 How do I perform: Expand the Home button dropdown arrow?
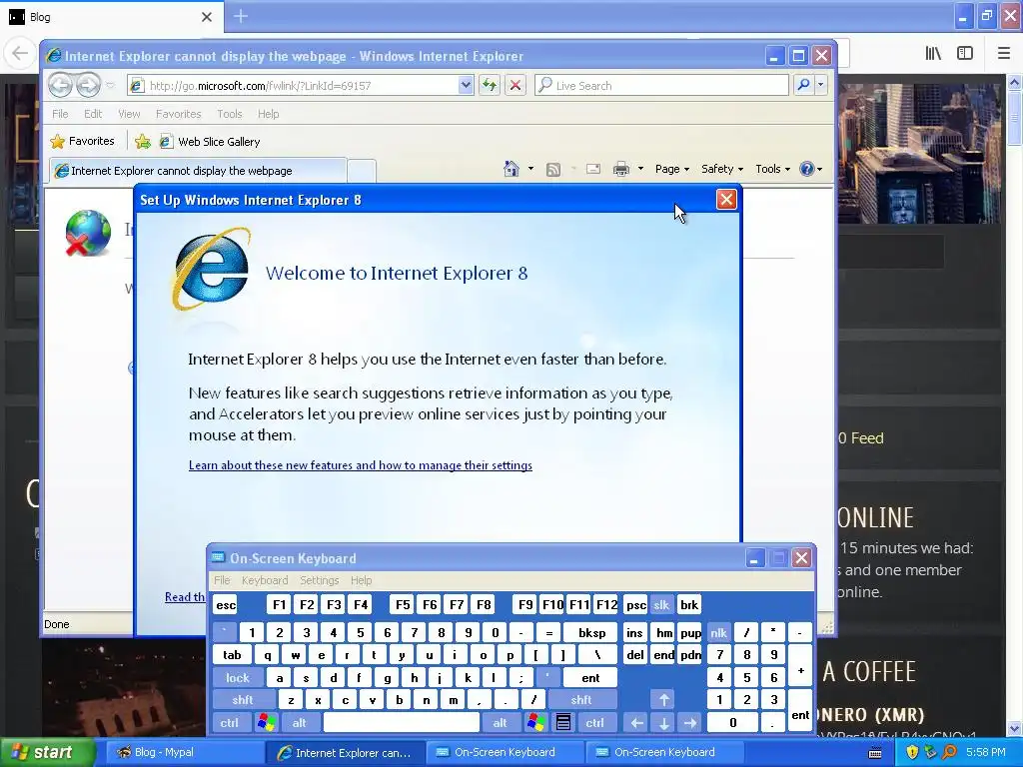[530, 169]
